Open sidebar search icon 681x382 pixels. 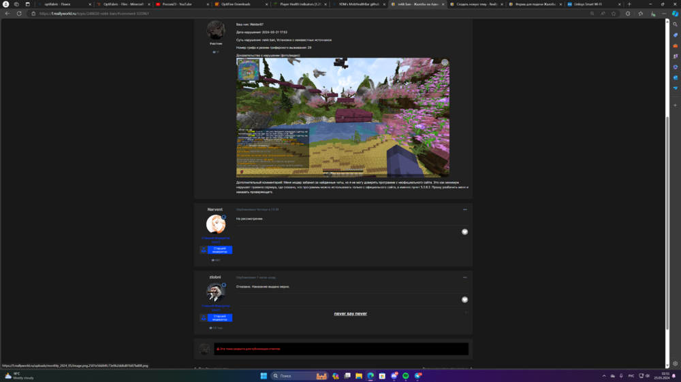(675, 24)
